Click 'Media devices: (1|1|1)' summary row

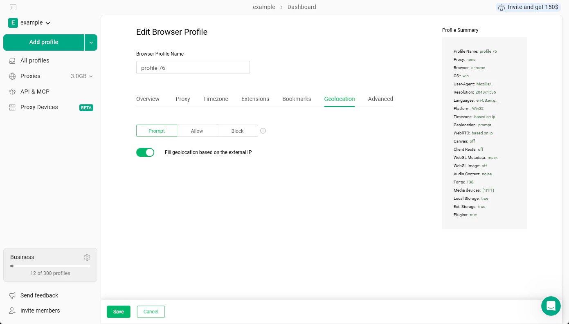click(x=474, y=190)
